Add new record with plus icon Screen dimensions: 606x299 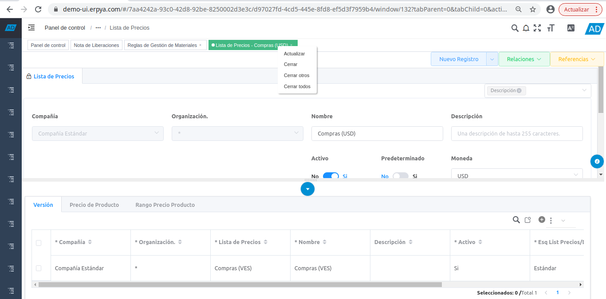coord(541,220)
